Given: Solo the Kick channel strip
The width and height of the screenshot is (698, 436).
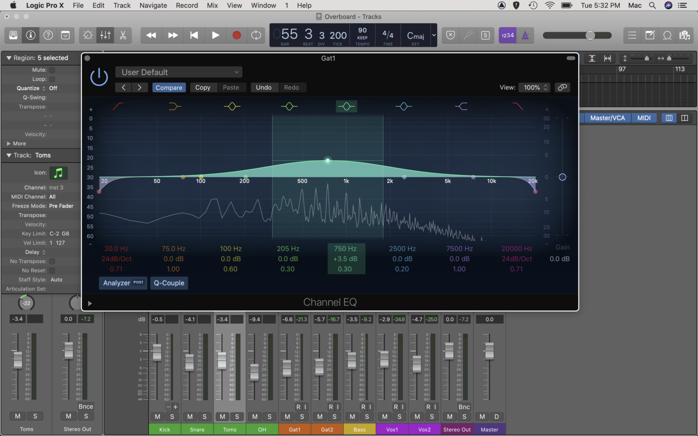Looking at the screenshot, I should coord(172,416).
